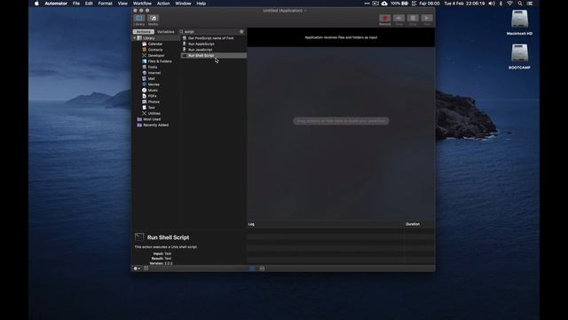Open Spotlight search in menu bar

point(520,4)
